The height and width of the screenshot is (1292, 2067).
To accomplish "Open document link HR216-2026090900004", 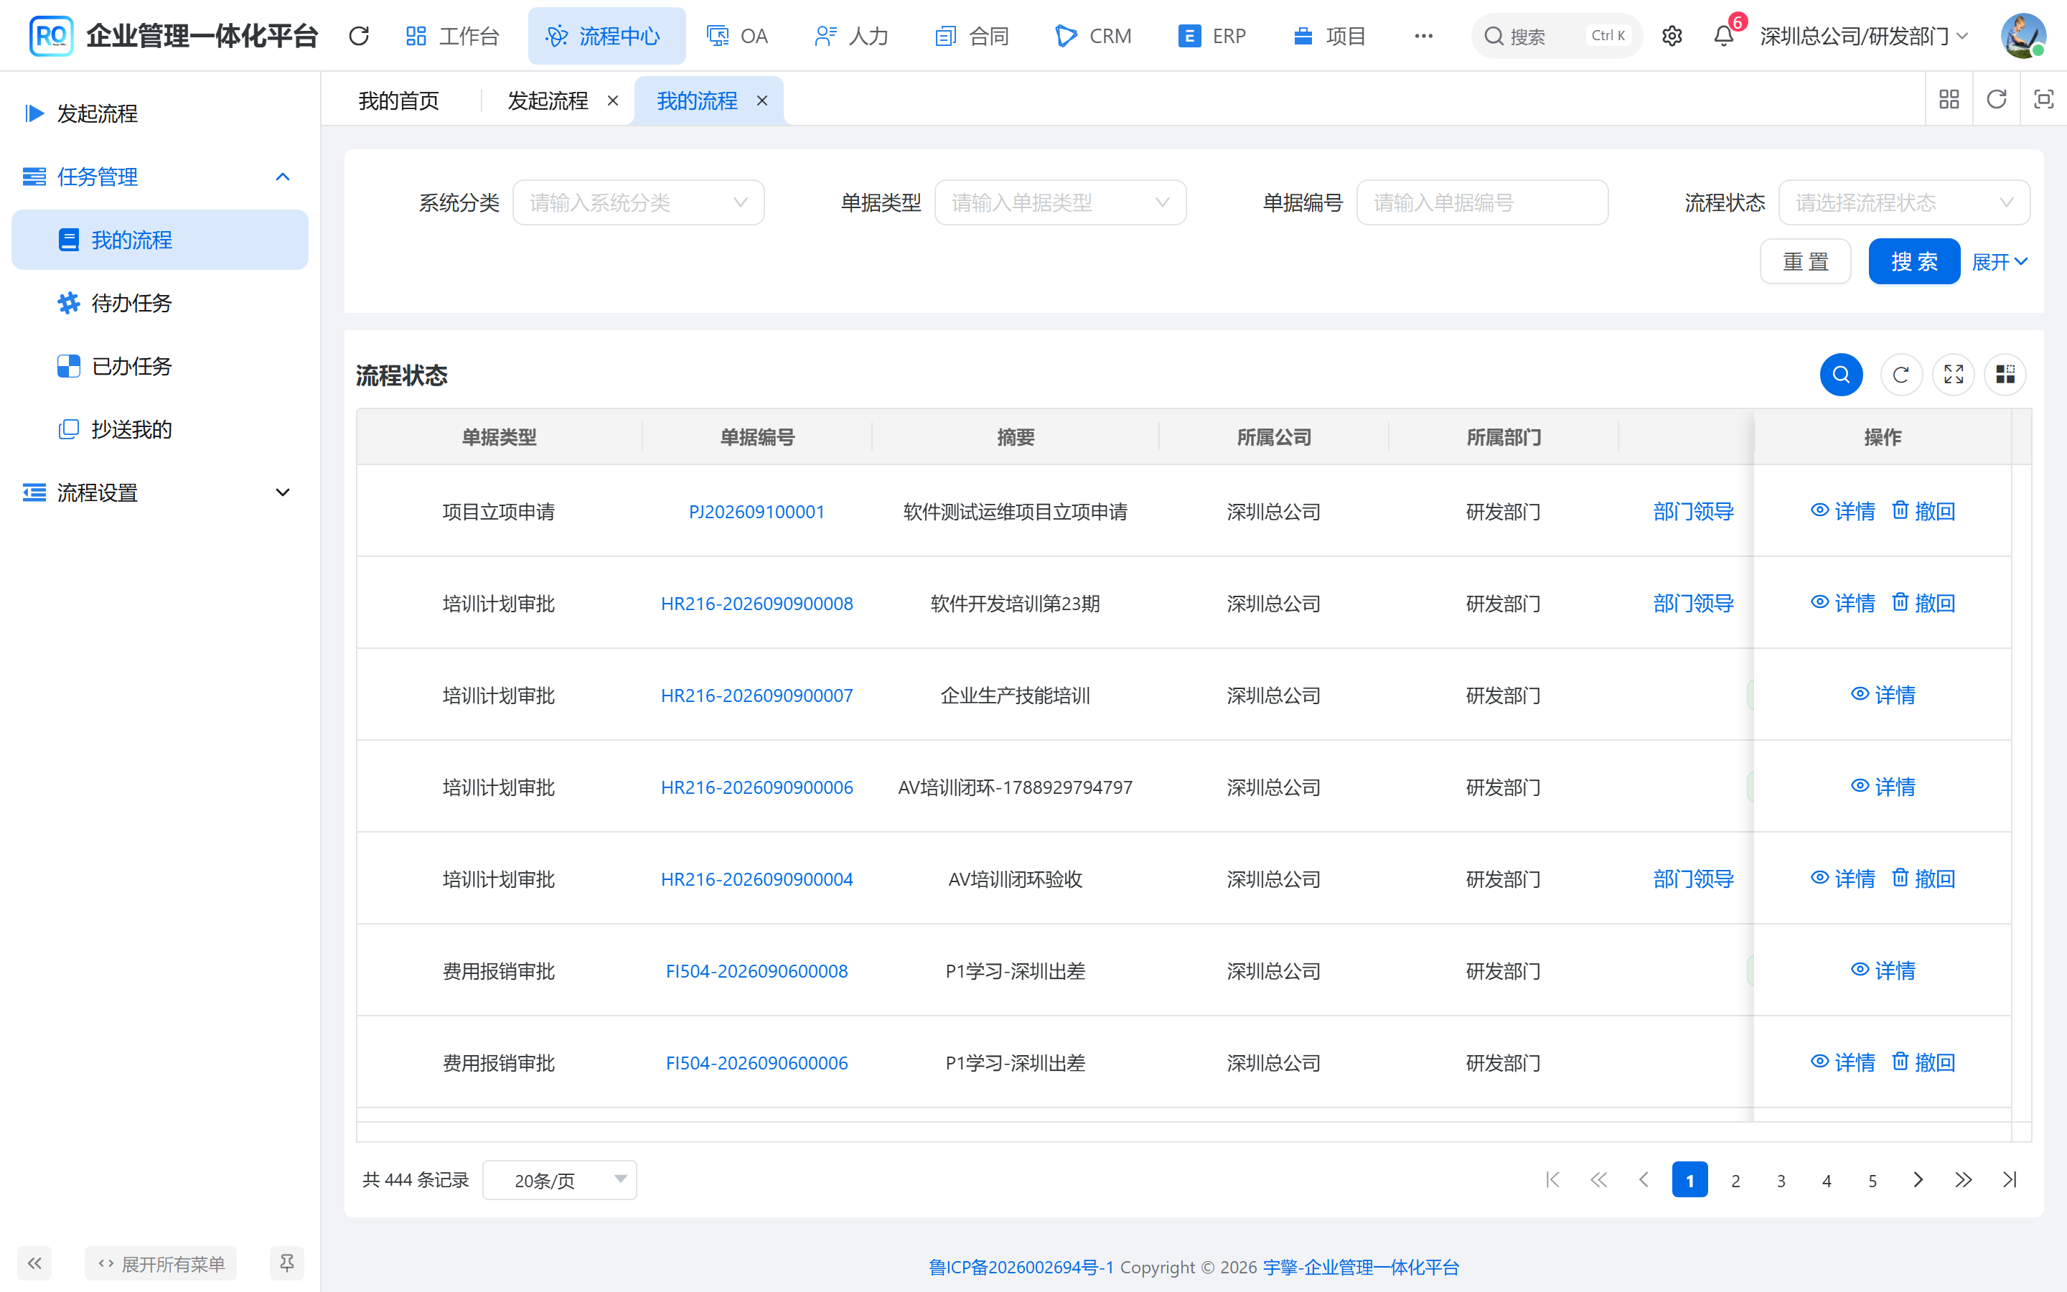I will pos(756,879).
